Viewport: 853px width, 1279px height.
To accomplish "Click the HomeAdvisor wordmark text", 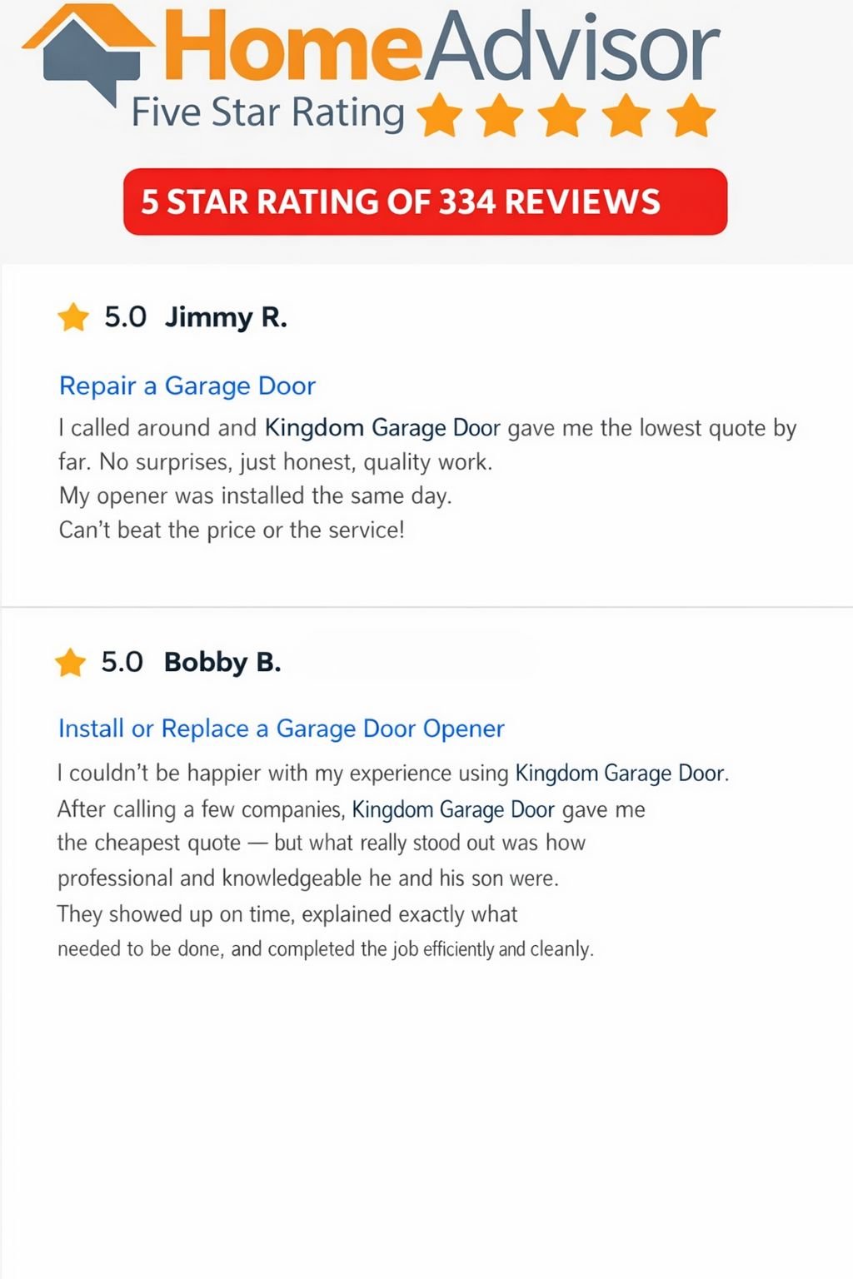I will tap(441, 46).
